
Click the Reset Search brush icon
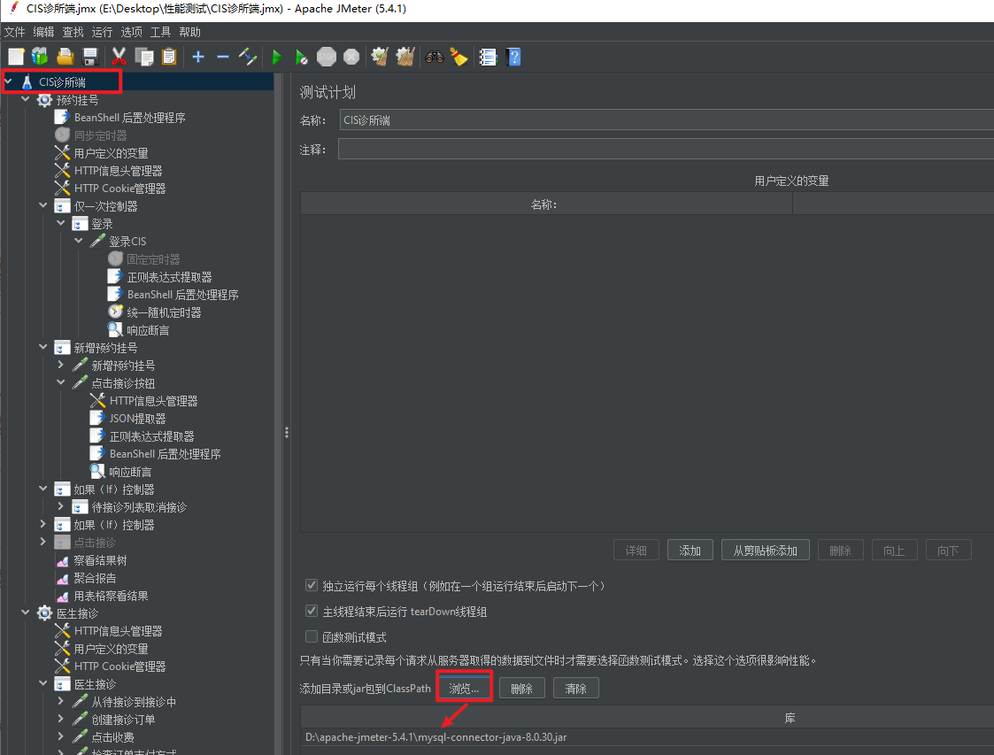point(459,57)
